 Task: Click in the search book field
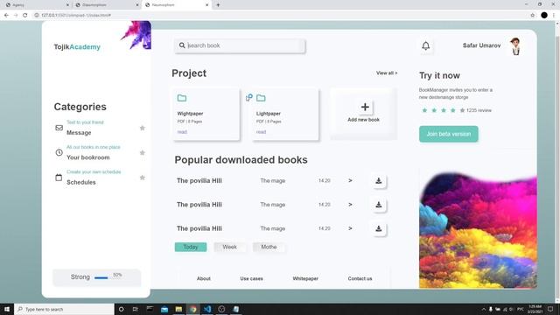pyautogui.click(x=240, y=45)
